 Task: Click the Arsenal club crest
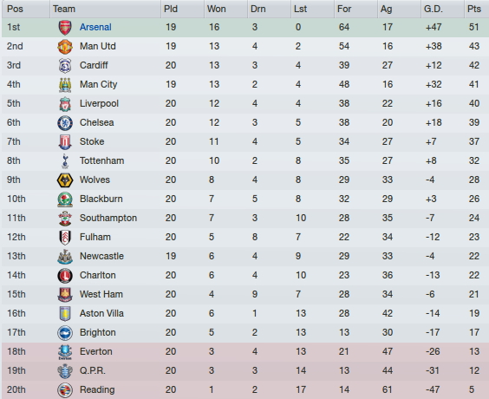65,28
